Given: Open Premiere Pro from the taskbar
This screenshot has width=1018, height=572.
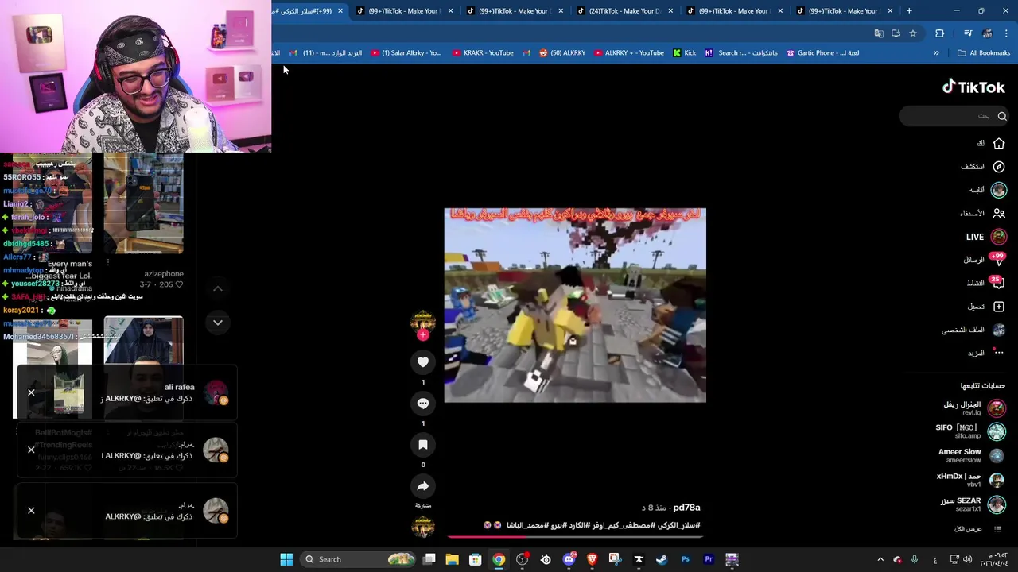Looking at the screenshot, I should tap(709, 559).
